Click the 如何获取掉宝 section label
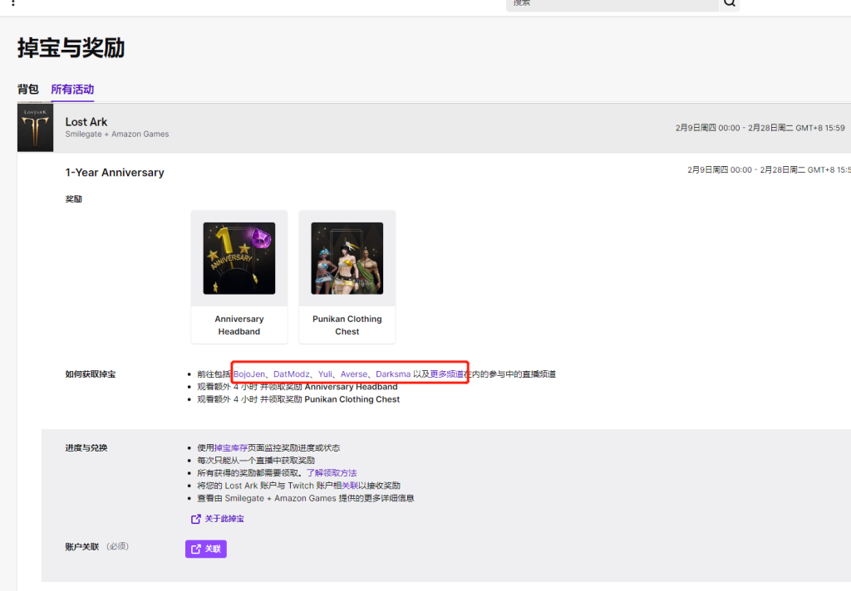Image resolution: width=851 pixels, height=591 pixels. point(90,374)
